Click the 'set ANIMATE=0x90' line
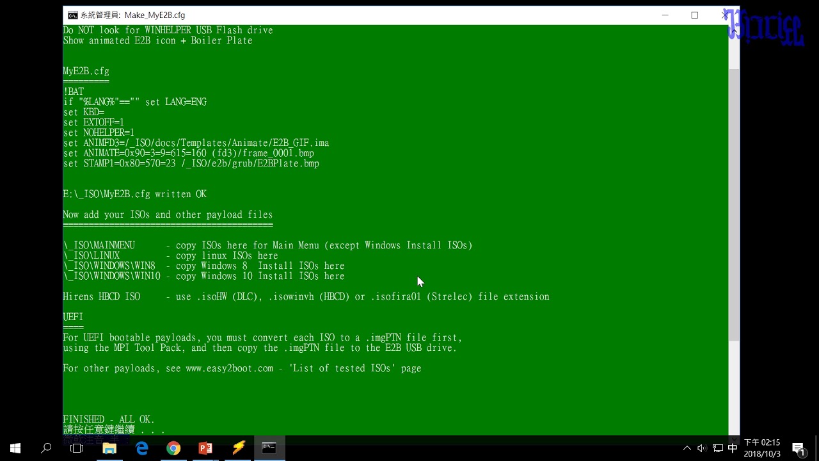Viewport: 819px width, 461px height. tap(188, 153)
